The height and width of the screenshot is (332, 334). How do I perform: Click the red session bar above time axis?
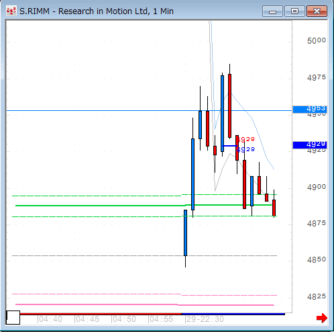click(x=101, y=314)
